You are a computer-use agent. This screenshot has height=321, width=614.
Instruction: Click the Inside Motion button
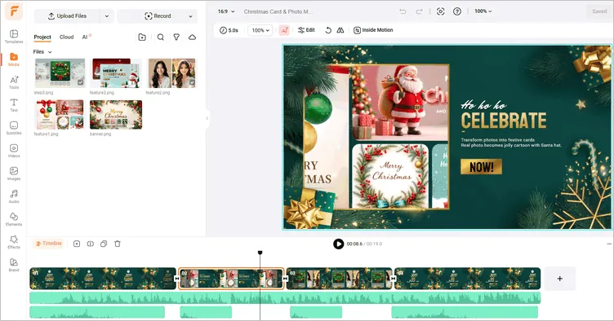tap(373, 30)
